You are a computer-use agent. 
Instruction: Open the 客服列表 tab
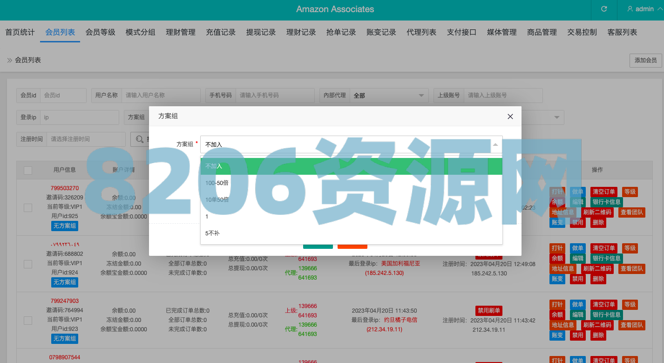[x=622, y=32]
